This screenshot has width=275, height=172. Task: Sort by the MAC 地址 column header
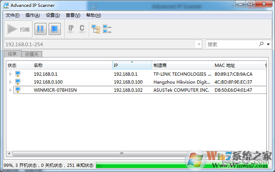(x=238, y=65)
